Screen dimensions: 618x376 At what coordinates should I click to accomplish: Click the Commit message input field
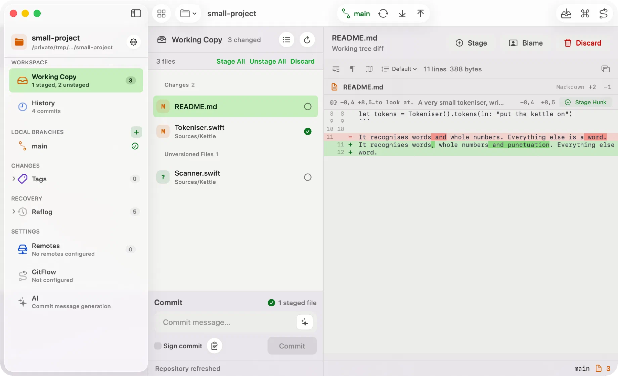(225, 322)
